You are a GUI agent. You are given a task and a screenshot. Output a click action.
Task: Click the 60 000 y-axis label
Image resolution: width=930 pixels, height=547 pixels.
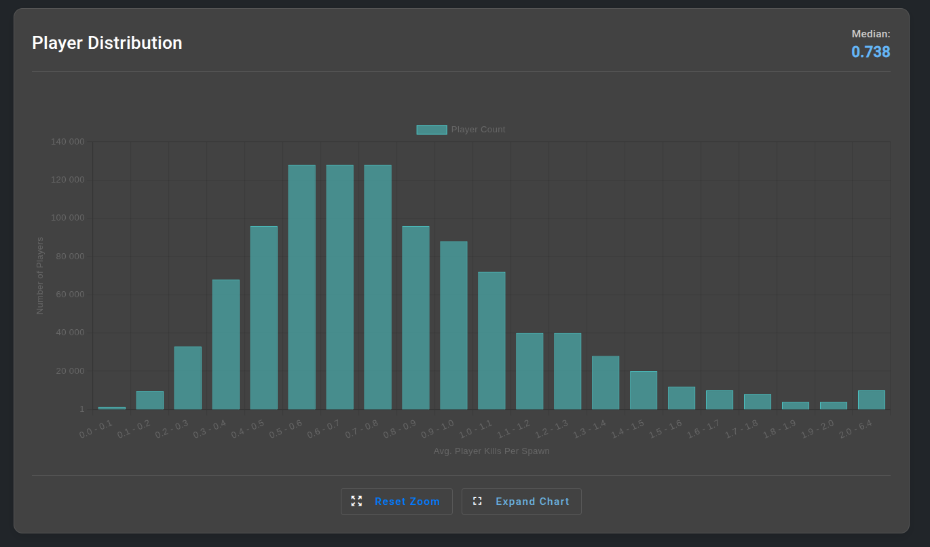click(x=71, y=295)
